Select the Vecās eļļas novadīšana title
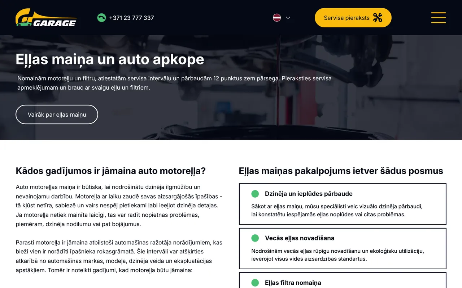 (x=300, y=238)
